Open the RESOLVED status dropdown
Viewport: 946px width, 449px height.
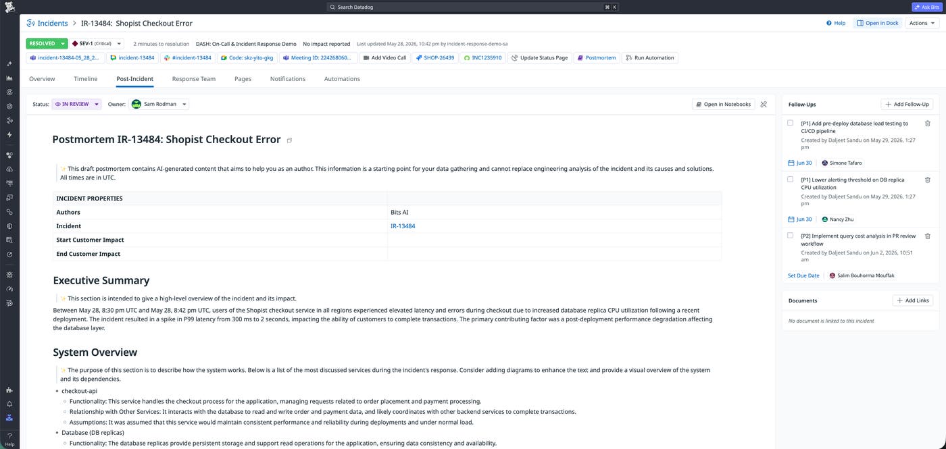click(x=47, y=43)
